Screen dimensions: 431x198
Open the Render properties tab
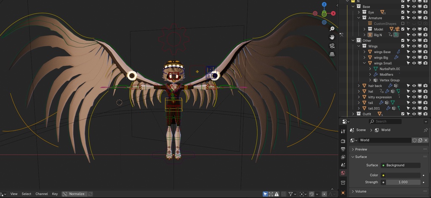343,141
